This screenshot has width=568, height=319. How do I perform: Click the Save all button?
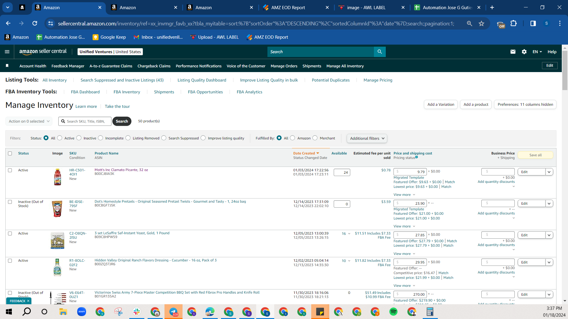pos(535,155)
